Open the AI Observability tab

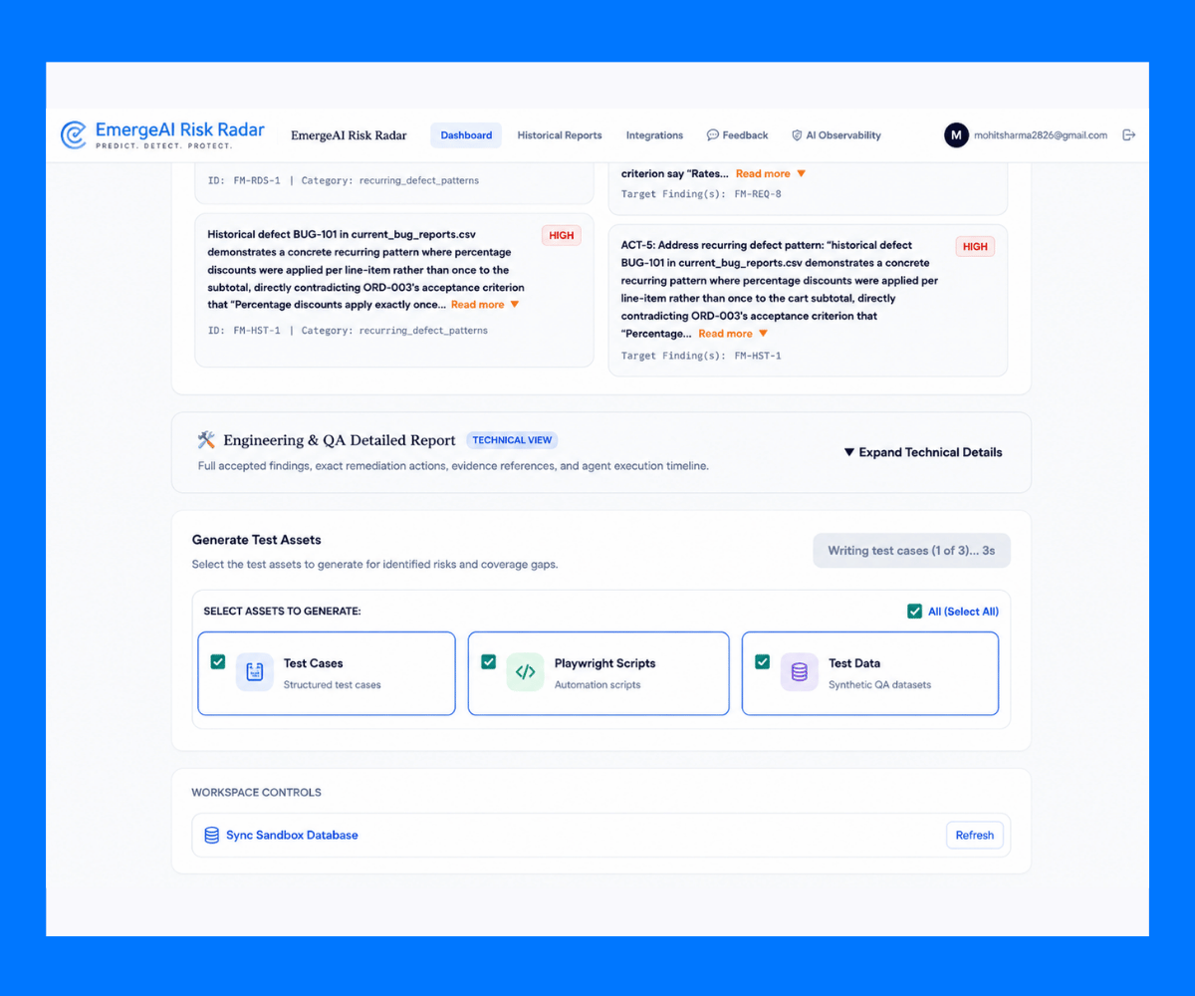836,135
